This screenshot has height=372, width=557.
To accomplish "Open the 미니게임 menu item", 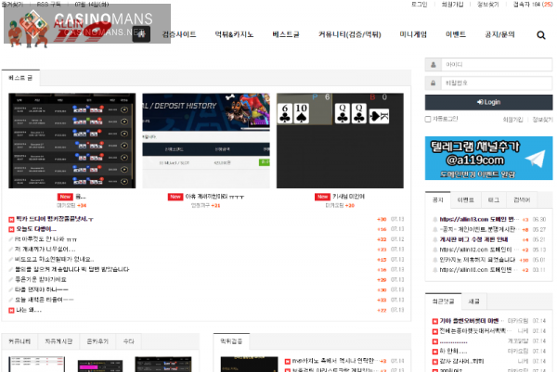I will 406,36.
